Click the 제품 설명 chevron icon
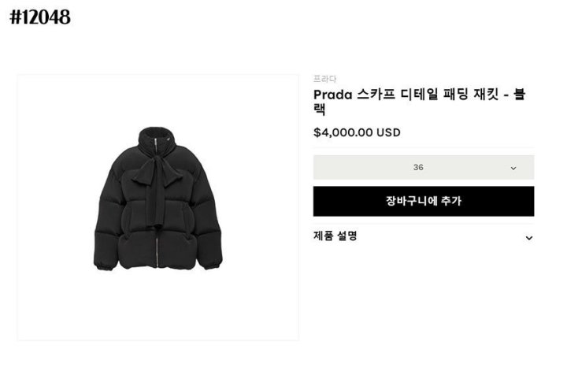Image resolution: width=567 pixels, height=386 pixels. (528, 237)
